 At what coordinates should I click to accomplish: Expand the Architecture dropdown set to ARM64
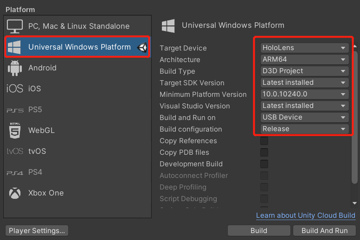[x=304, y=59]
